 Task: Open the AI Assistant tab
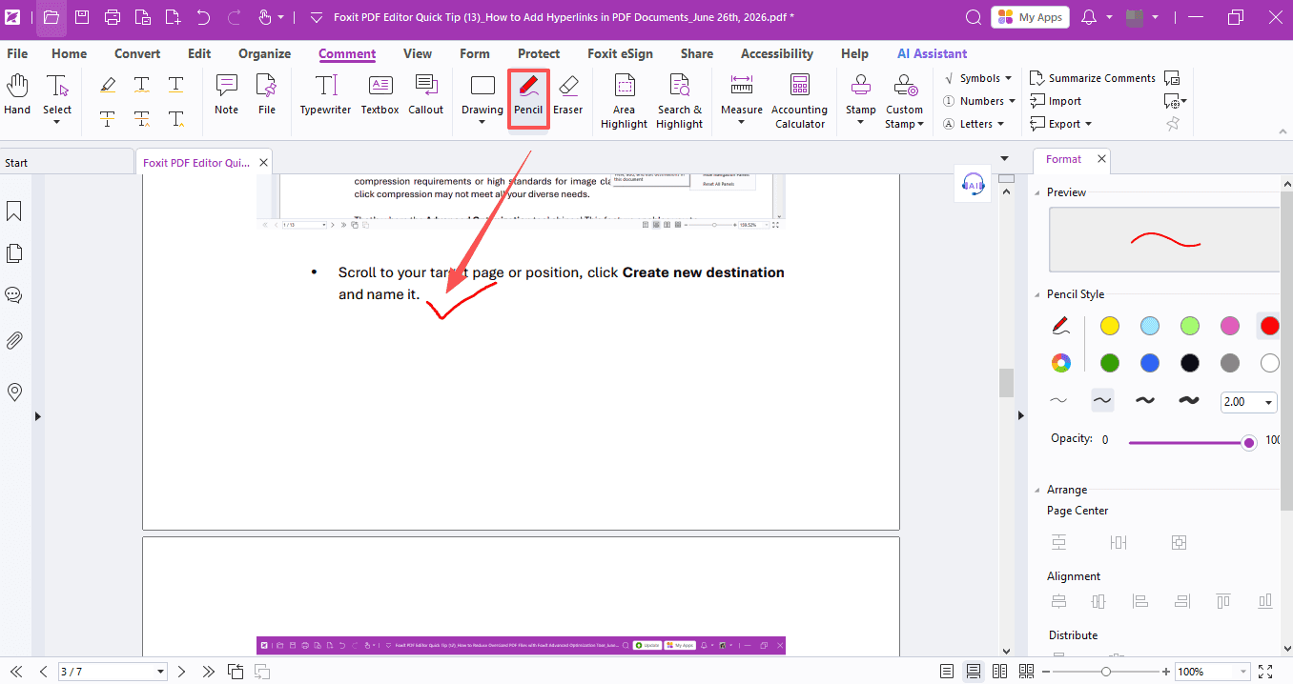tap(932, 53)
